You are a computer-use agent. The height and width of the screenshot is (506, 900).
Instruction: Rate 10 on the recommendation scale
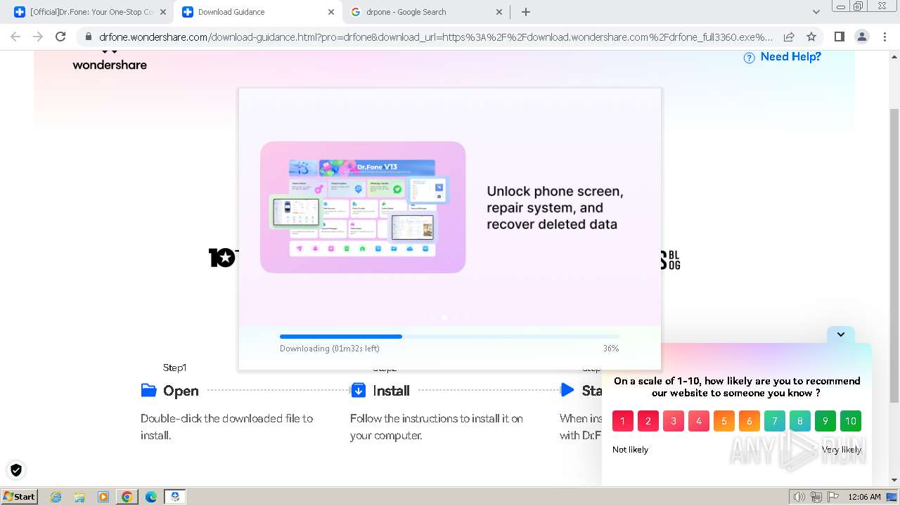pos(851,421)
